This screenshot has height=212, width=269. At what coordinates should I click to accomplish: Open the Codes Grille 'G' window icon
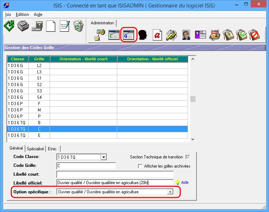point(128,35)
